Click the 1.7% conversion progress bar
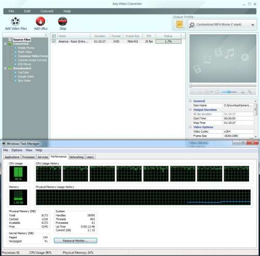This screenshot has width=260, height=256. [168, 42]
